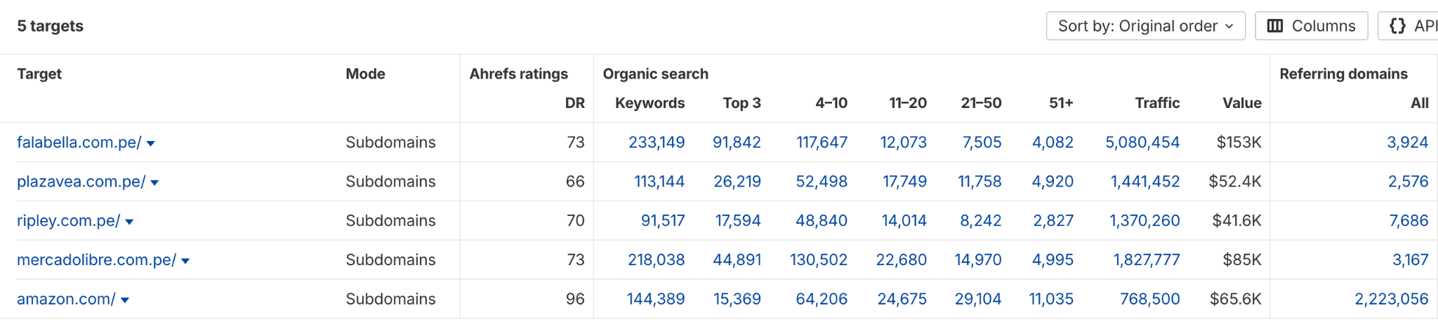Open plazavea 51+ value 4,920
1438x329 pixels.
pyautogui.click(x=1053, y=182)
